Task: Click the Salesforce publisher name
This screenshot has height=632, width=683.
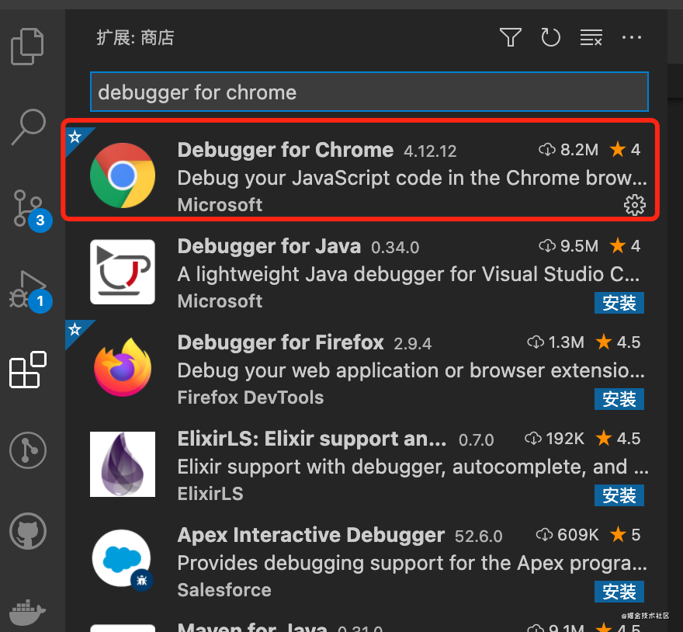Action: point(224,590)
